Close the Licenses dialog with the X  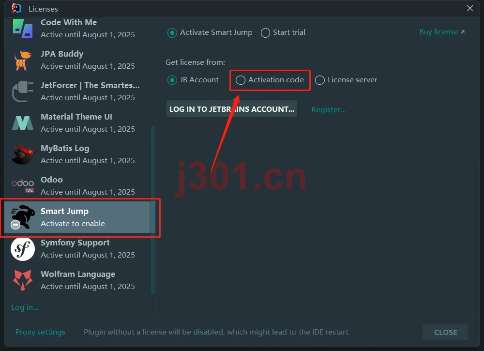[x=470, y=8]
